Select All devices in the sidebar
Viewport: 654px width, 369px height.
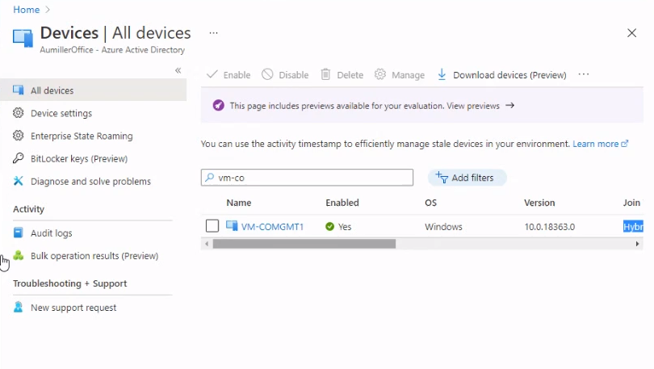[94, 90]
